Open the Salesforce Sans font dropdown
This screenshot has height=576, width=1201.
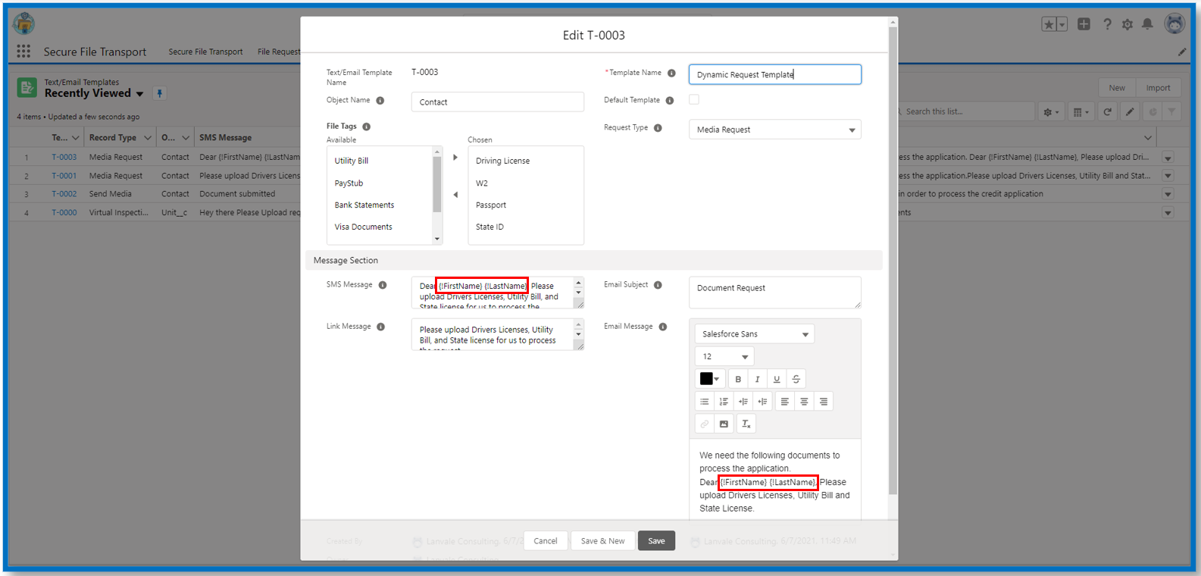(x=755, y=334)
